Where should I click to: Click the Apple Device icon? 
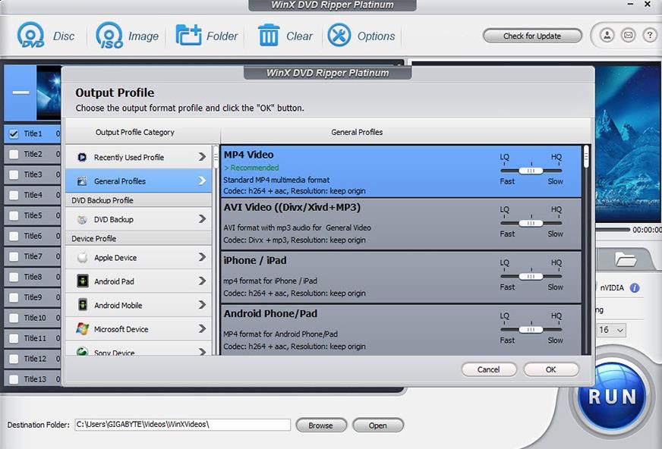[x=82, y=258]
